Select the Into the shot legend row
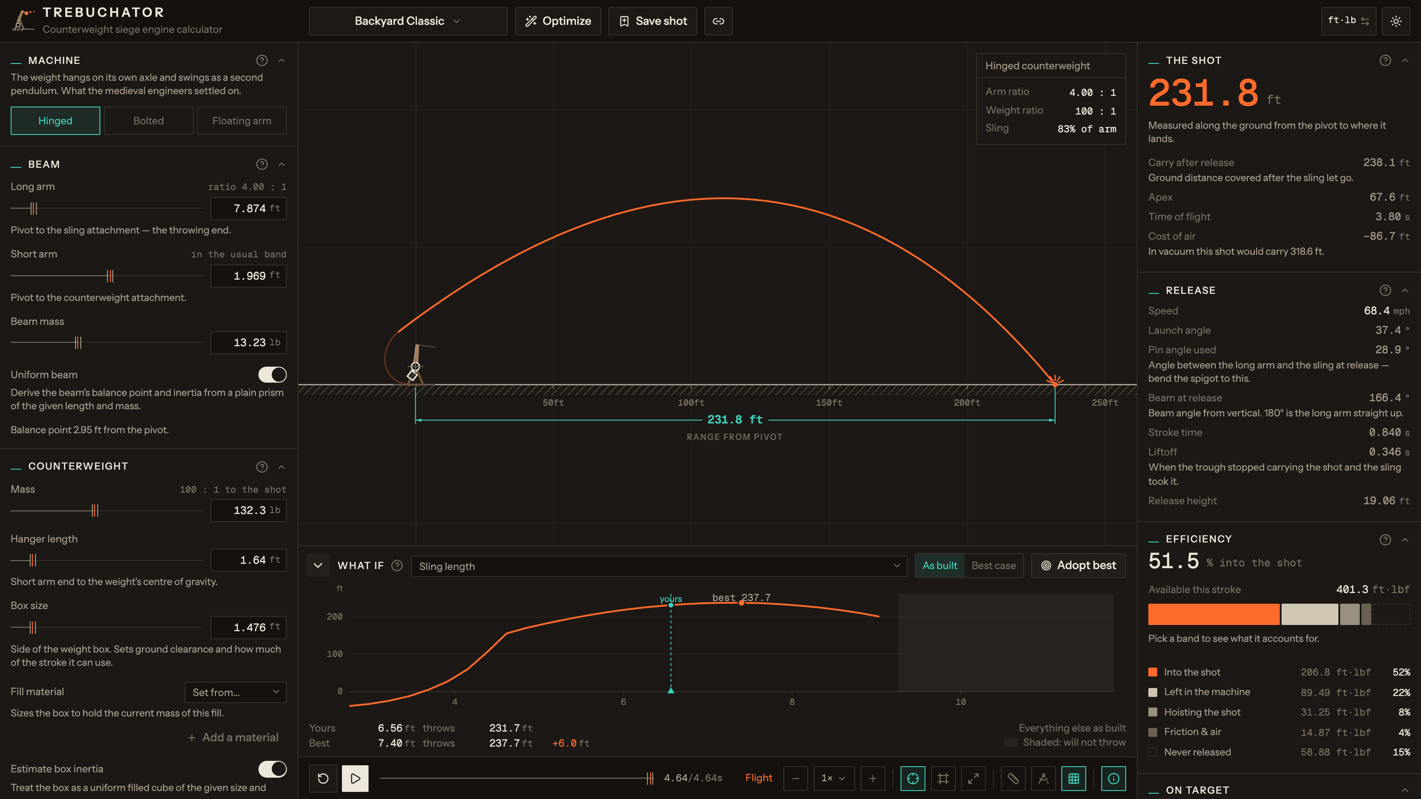Viewport: 1421px width, 799px height. click(1279, 672)
